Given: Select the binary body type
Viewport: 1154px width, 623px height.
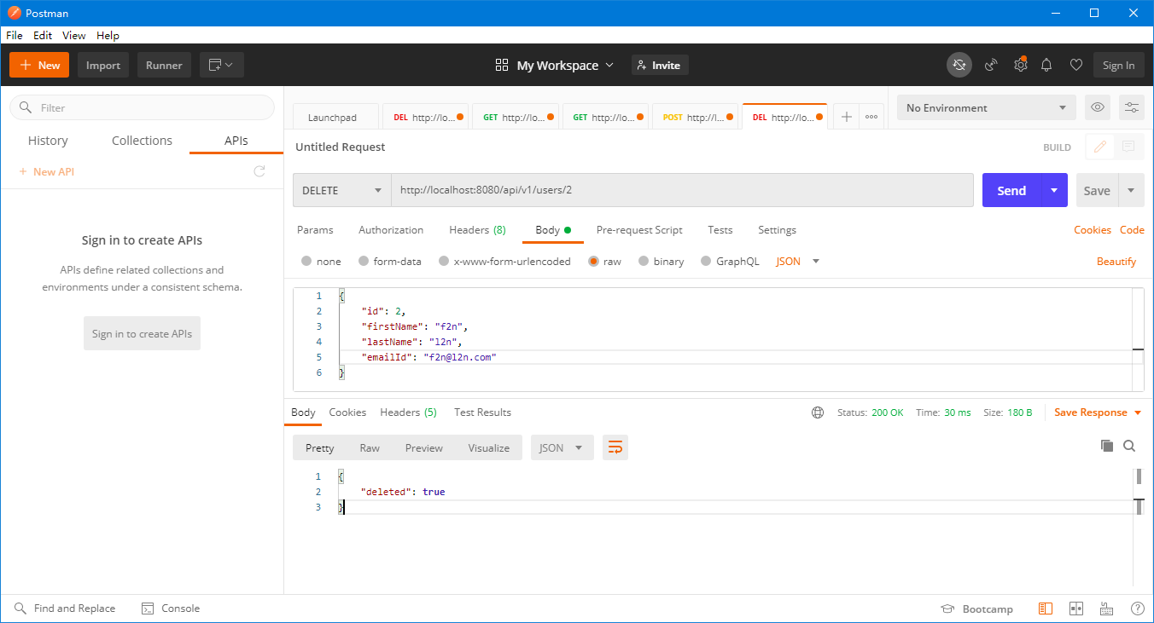Looking at the screenshot, I should 662,262.
